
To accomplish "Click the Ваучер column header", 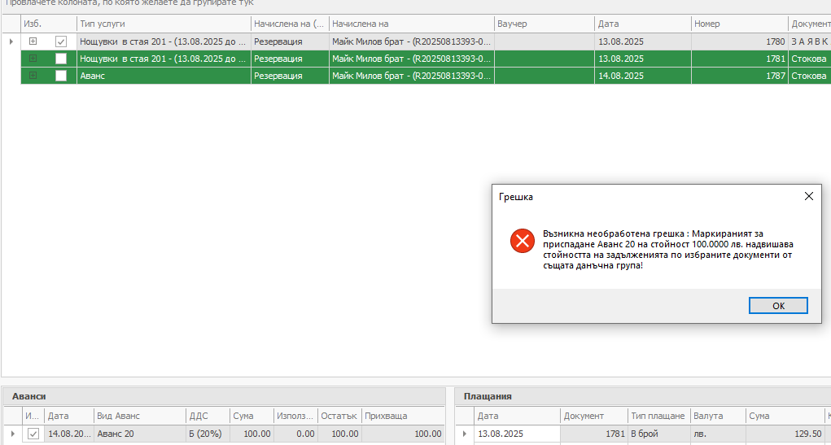I will (543, 24).
